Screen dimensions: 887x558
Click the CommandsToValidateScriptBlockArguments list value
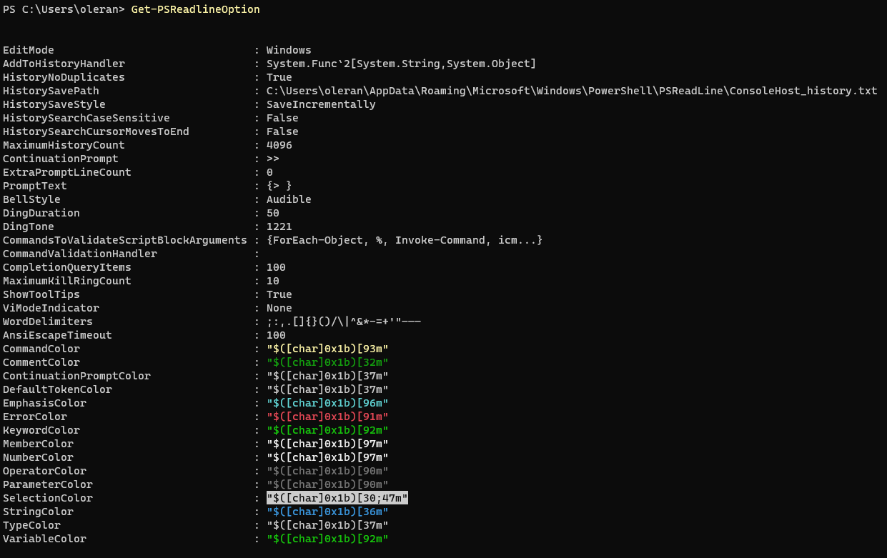(404, 240)
